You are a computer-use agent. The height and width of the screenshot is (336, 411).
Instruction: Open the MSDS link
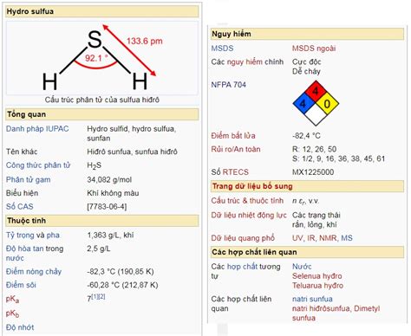pos(222,48)
